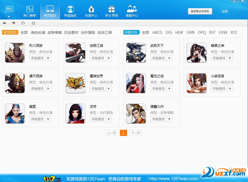The width and height of the screenshot is (248, 182).
Task: Start 剑雨江湖 with 开始游戏 button
Action: [x=98, y=58]
